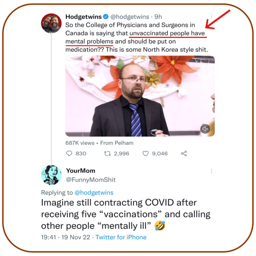Click the retweet arrows icon

[108, 154]
